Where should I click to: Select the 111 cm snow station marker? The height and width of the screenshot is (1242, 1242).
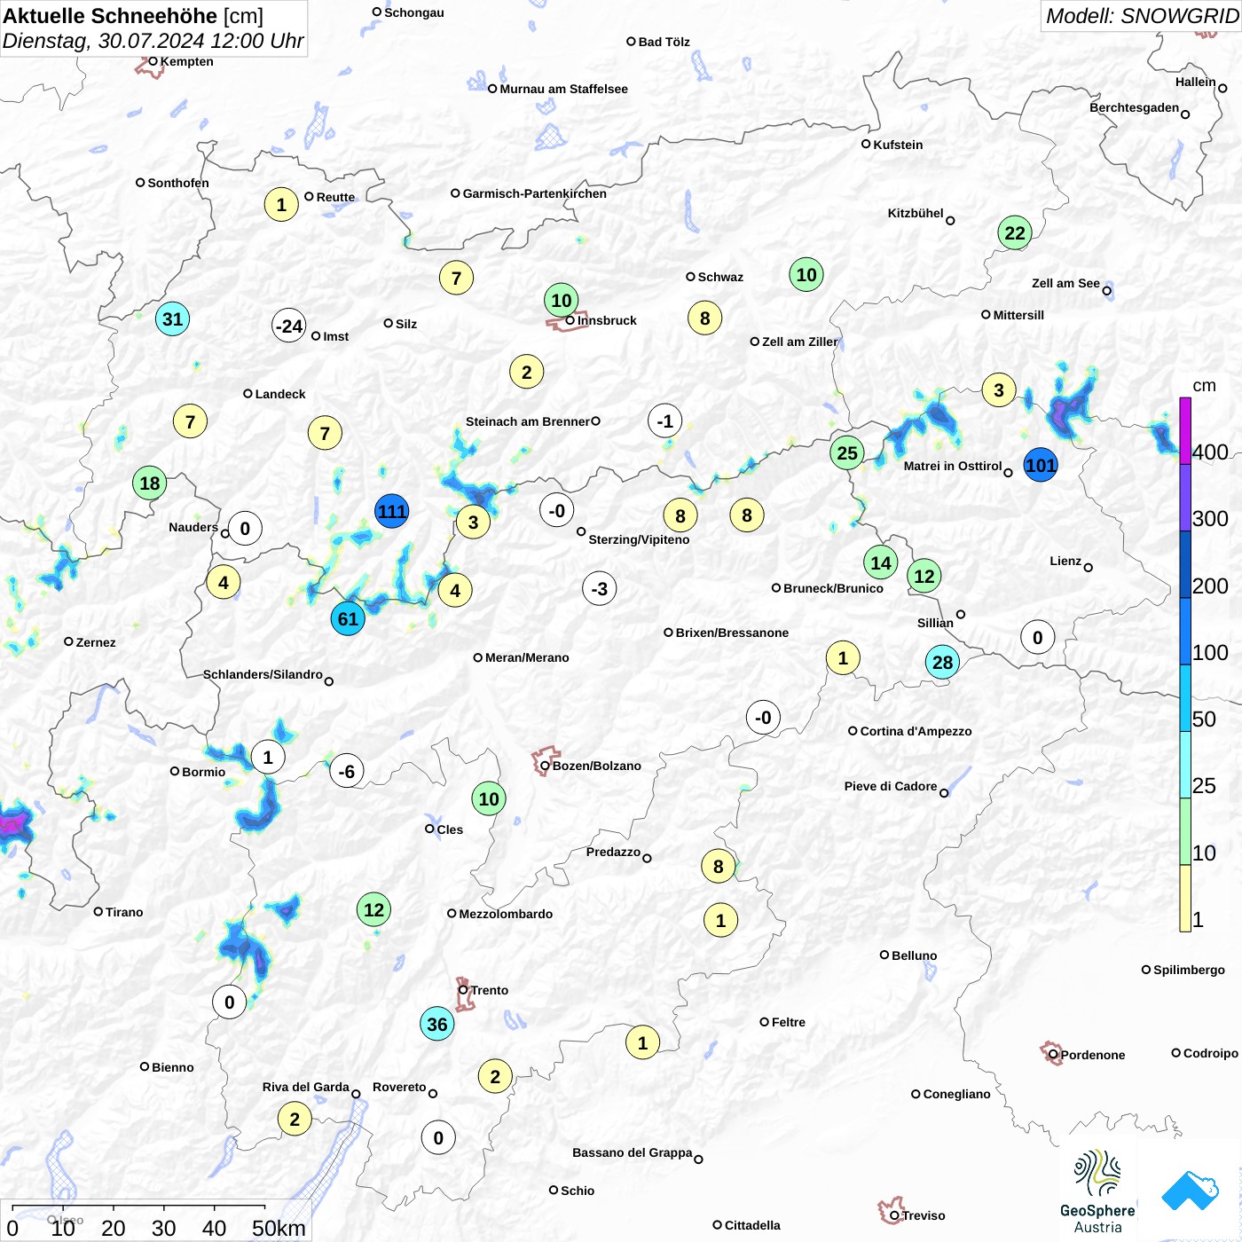(391, 511)
